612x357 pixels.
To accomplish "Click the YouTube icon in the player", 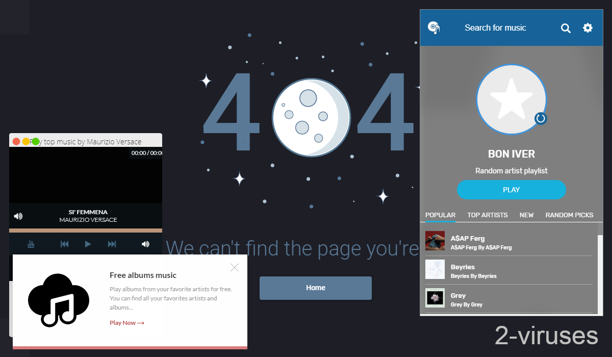I will (x=31, y=244).
